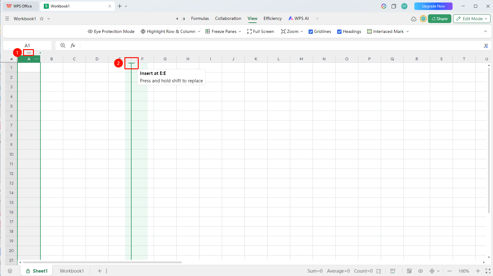Click the status bar summary settings icon

(x=379, y=271)
